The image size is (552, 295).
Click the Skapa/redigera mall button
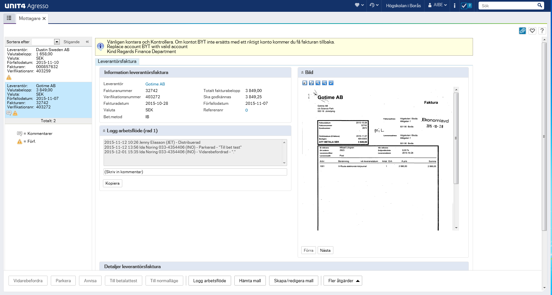click(294, 281)
